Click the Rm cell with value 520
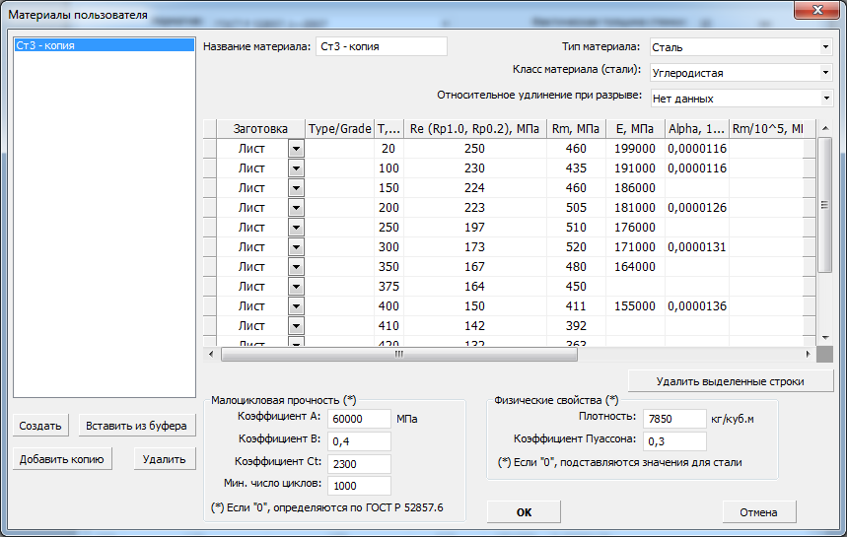This screenshot has height=537, width=847. coord(576,247)
